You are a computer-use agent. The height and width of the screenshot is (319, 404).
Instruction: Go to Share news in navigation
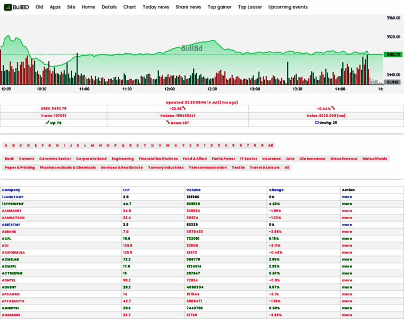[188, 7]
